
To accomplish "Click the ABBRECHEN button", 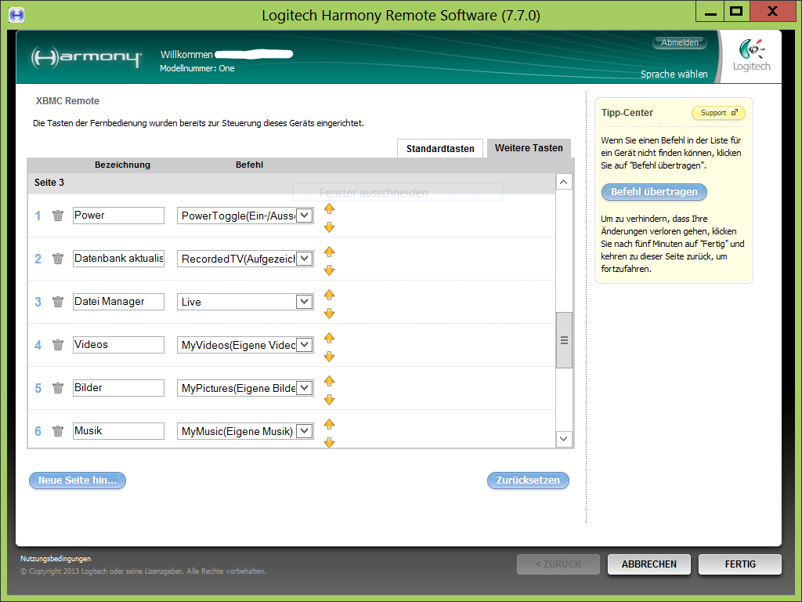I will 649,564.
